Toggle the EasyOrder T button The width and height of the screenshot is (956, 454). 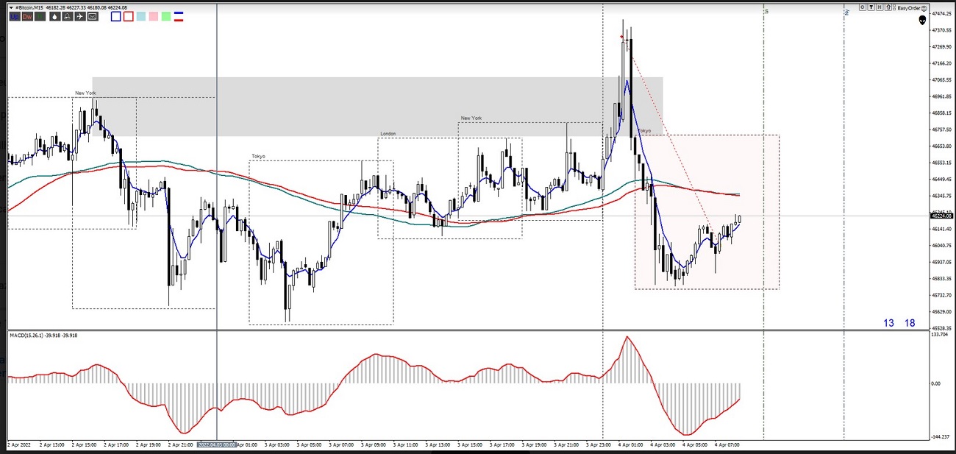point(872,8)
